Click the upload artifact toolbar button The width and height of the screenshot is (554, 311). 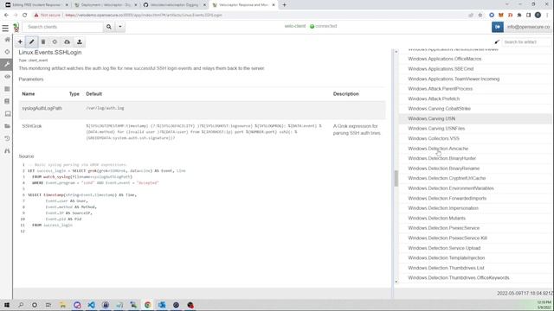pyautogui.click(x=80, y=42)
